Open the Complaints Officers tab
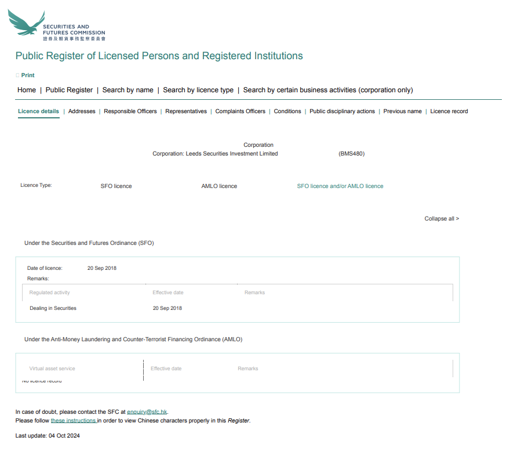Viewport: 510px width, 455px height. (240, 111)
